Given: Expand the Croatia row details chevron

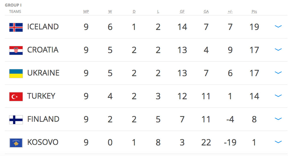Looking at the screenshot, I should click(x=278, y=49).
